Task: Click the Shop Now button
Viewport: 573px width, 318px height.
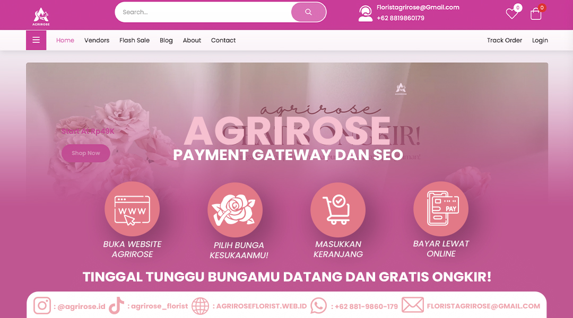Action: tap(86, 153)
